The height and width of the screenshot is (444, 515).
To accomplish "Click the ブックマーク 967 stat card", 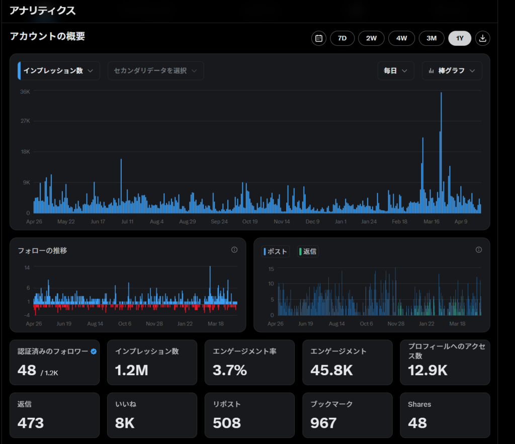I will tap(347, 415).
